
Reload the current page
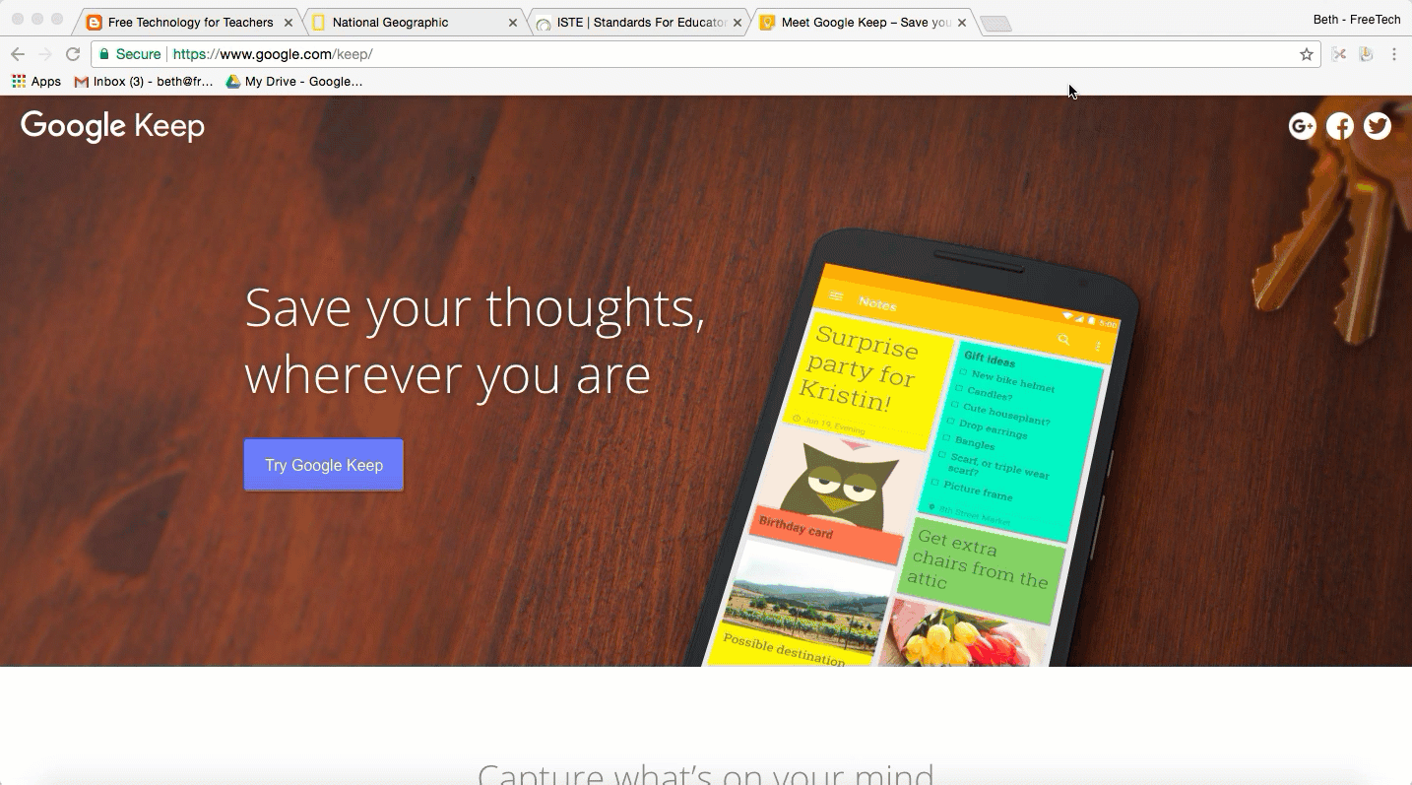pos(73,54)
